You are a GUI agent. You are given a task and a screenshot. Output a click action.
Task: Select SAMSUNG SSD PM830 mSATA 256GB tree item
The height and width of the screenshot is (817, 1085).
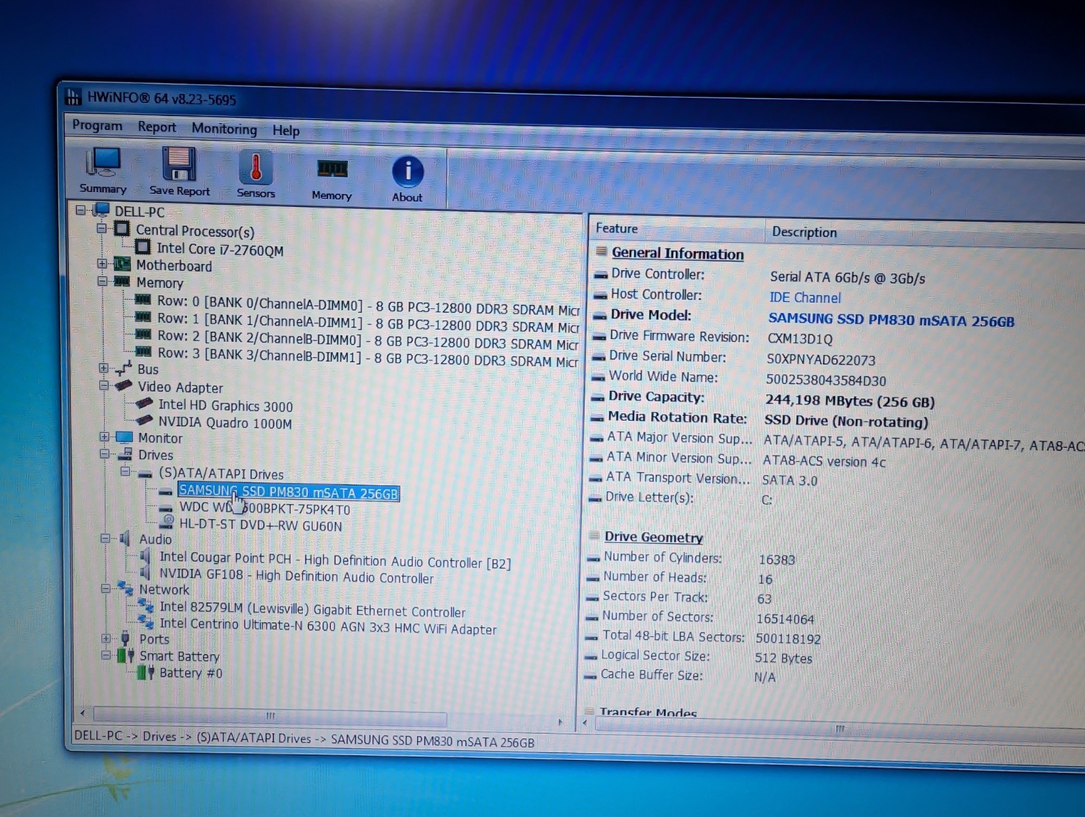[x=288, y=492]
